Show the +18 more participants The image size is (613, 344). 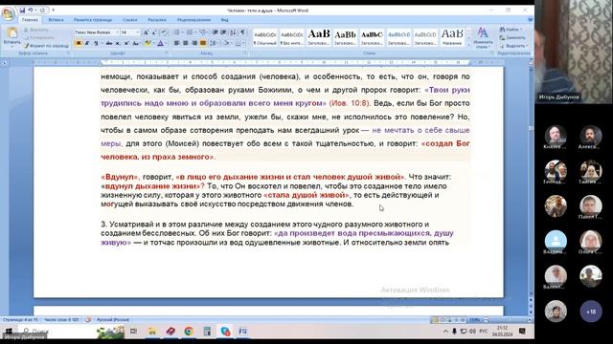[591, 312]
